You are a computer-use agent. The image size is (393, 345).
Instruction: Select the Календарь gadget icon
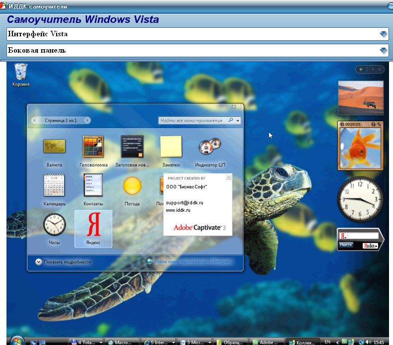pos(54,186)
